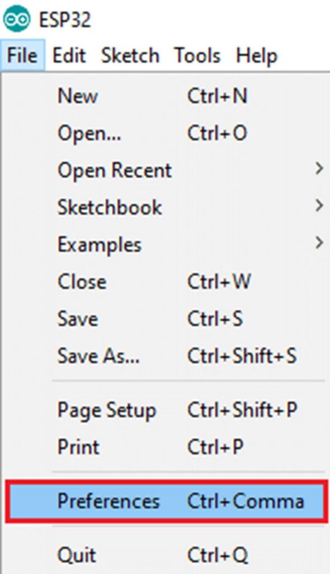Open Page Setup from the menu
This screenshot has width=330, height=574.
click(x=164, y=410)
